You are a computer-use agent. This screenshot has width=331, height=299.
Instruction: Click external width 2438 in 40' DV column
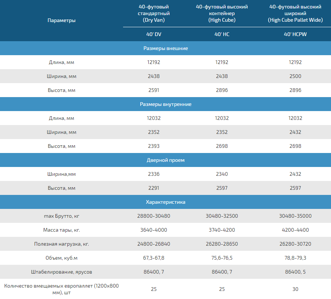pos(154,76)
